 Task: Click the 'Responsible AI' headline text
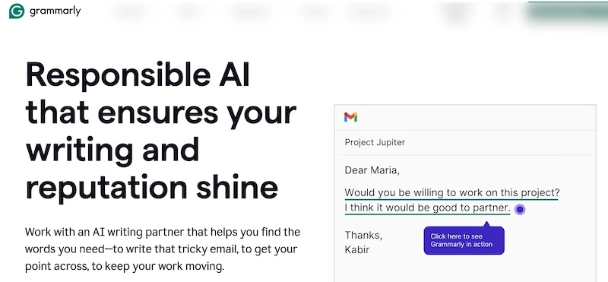138,74
